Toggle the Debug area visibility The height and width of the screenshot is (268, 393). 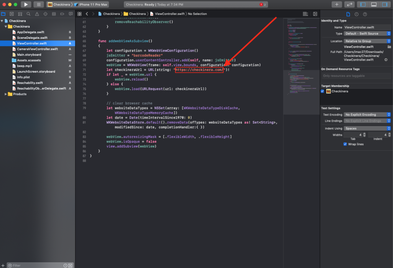[374, 5]
